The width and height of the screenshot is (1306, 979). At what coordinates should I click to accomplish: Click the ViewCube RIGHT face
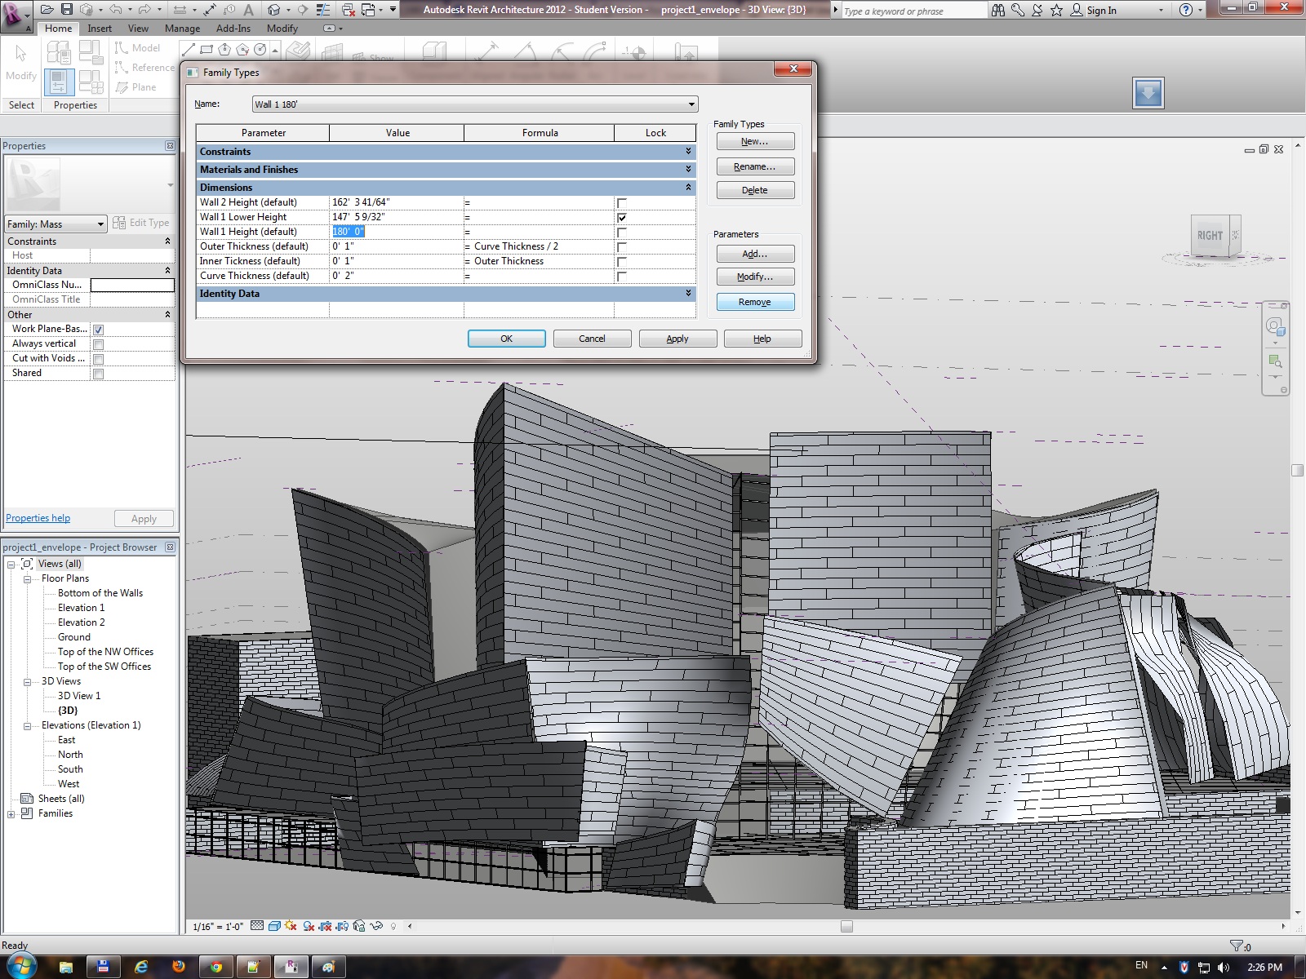pyautogui.click(x=1210, y=236)
